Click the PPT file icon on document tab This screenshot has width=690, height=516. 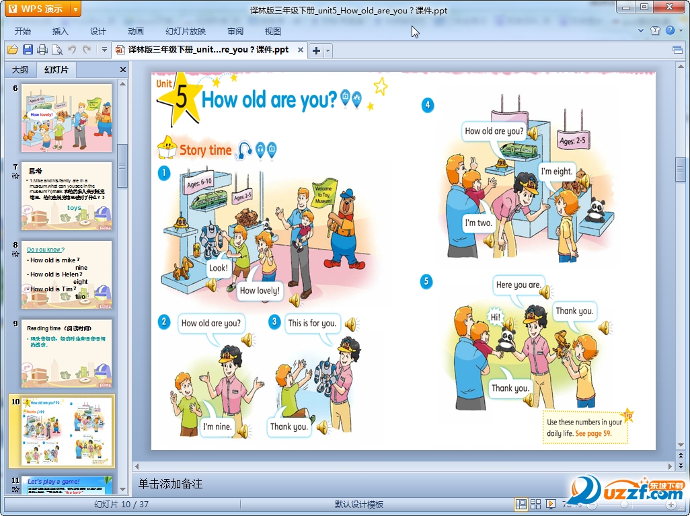point(120,50)
